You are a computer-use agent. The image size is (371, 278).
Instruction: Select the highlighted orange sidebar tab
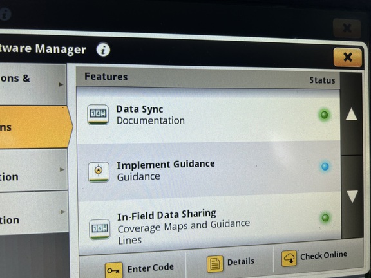coord(35,127)
